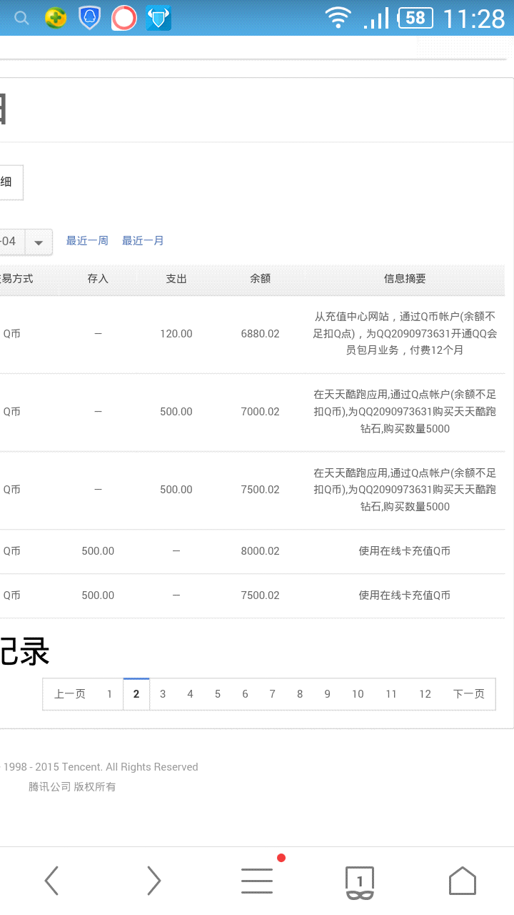Open page 8 of records
This screenshot has width=514, height=915.
click(x=300, y=694)
